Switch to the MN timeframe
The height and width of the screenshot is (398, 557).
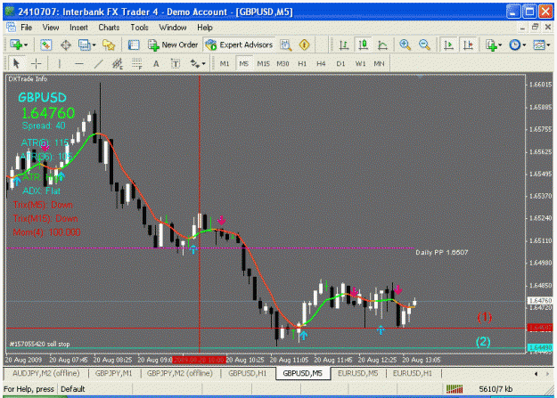click(379, 63)
